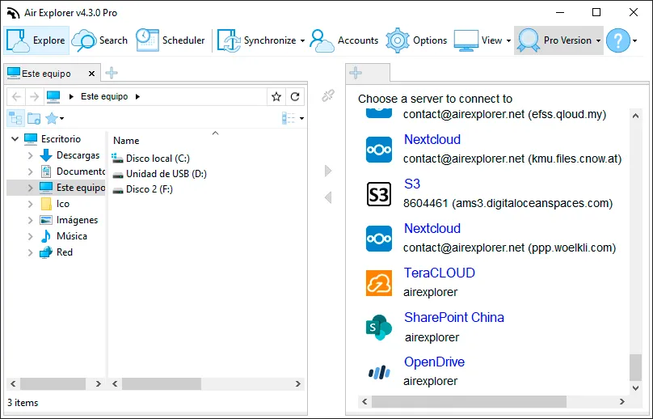Add a new tab in right pane

[356, 73]
